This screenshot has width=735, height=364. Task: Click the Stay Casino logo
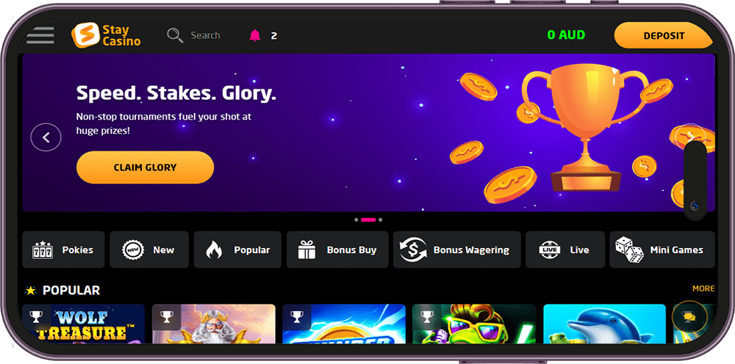click(x=106, y=35)
